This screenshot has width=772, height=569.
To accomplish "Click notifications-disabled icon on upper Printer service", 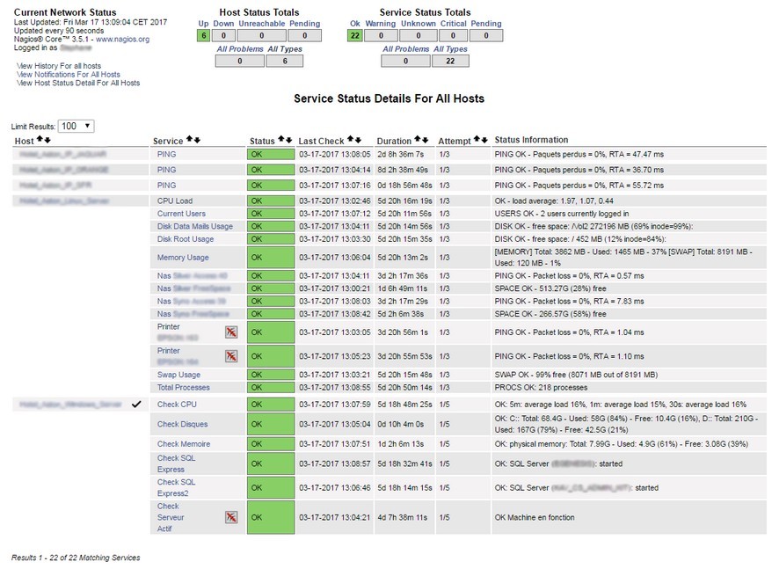I will pyautogui.click(x=231, y=332).
